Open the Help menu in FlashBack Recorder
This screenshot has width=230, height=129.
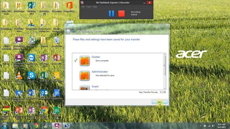pyautogui.click(x=95, y=7)
